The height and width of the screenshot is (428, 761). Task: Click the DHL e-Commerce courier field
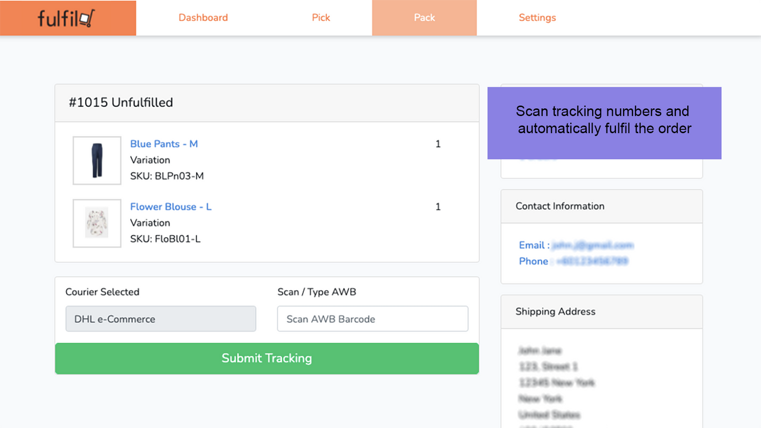pos(161,319)
